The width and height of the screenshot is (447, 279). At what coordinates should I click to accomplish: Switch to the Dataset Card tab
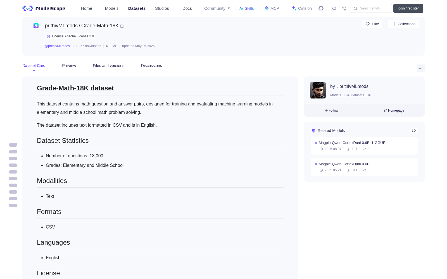point(34,66)
